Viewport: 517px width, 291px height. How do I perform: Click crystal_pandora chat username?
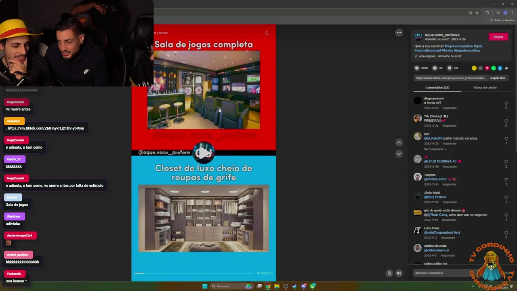point(17,255)
